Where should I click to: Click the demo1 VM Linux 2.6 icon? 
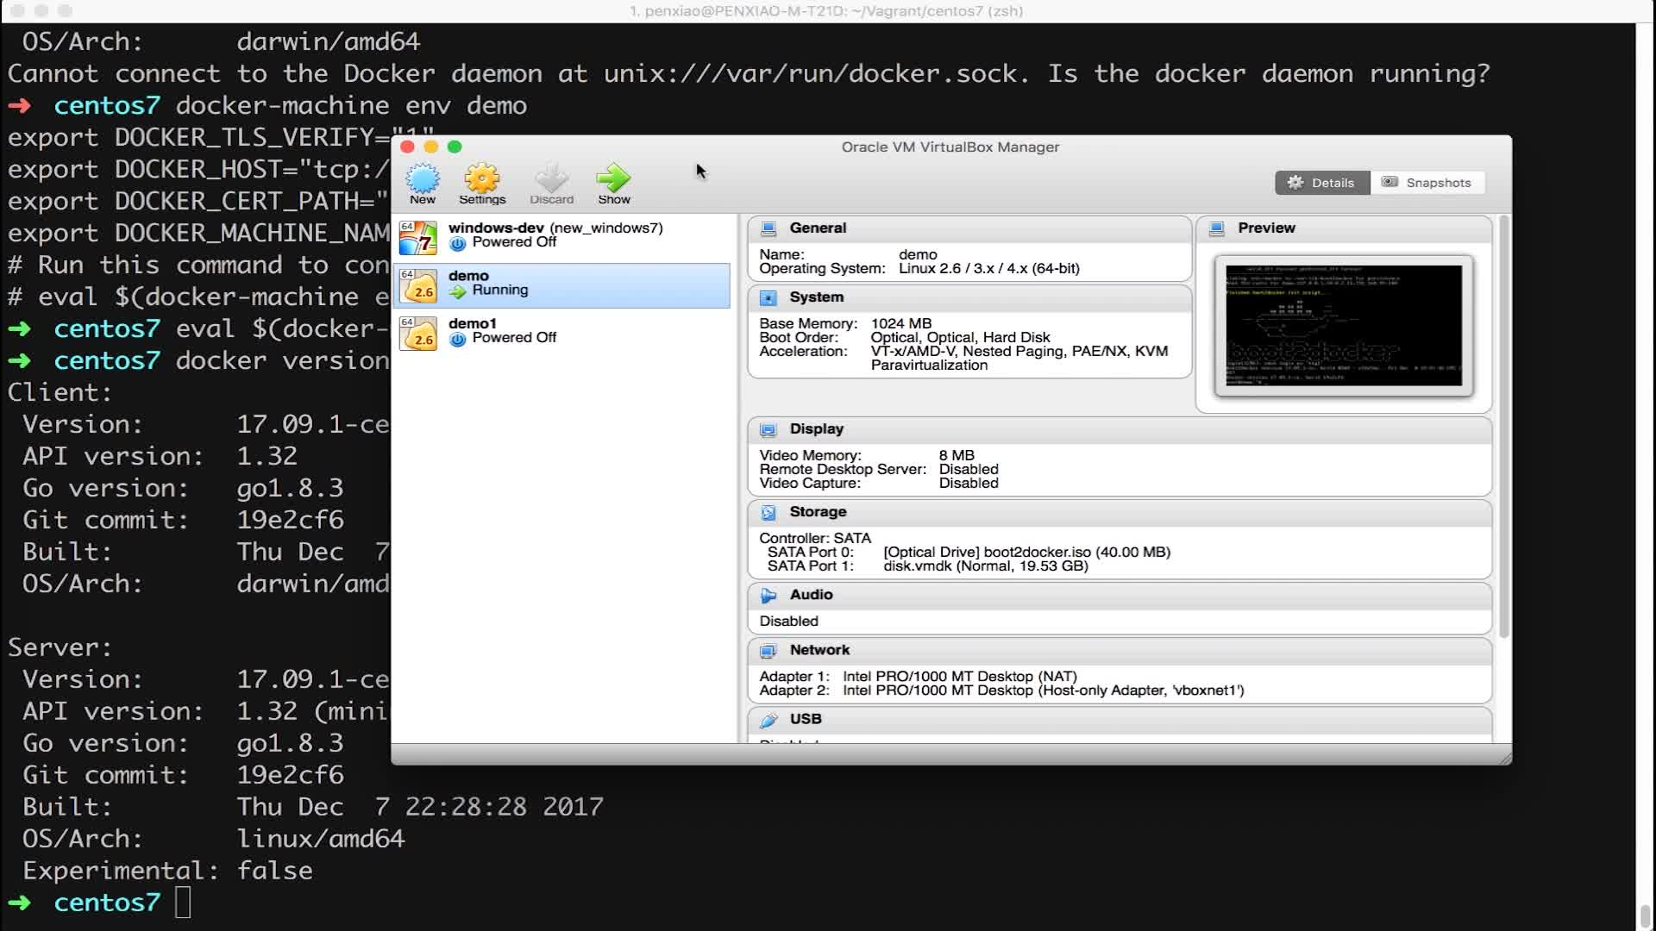point(418,333)
